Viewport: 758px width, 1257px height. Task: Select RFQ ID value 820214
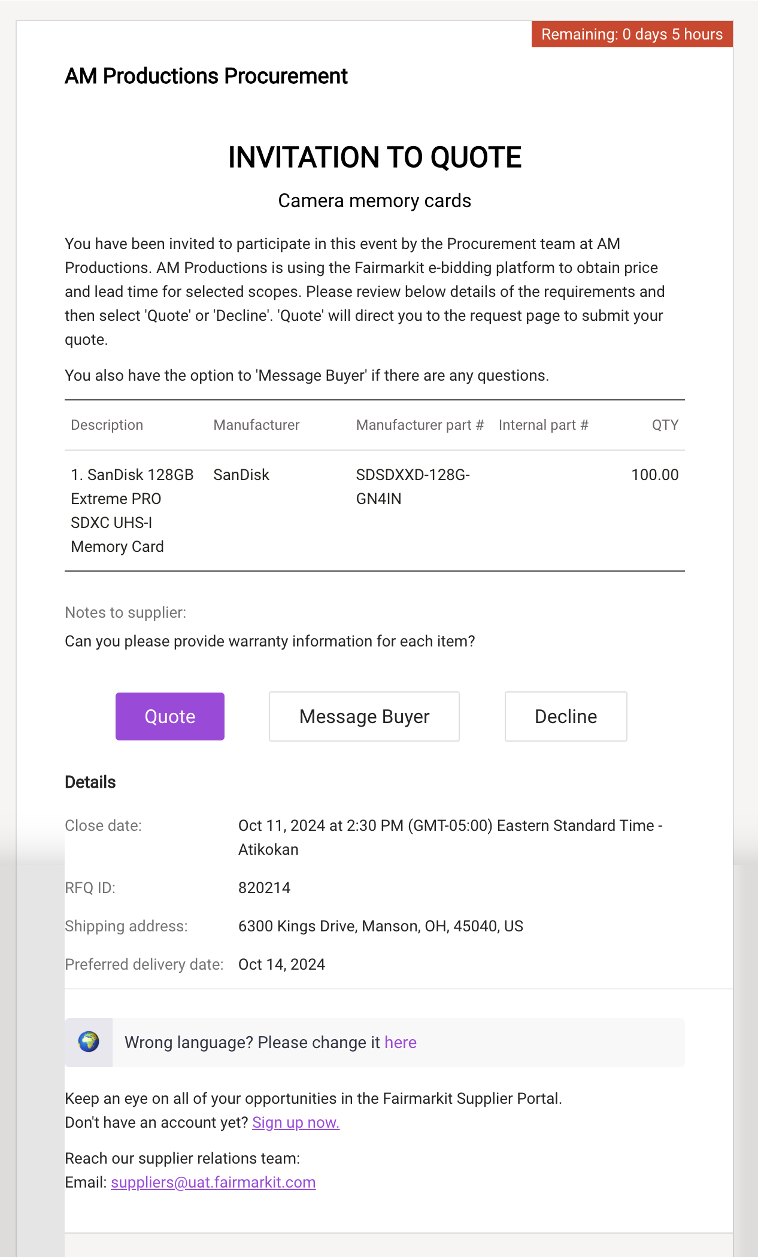(265, 888)
